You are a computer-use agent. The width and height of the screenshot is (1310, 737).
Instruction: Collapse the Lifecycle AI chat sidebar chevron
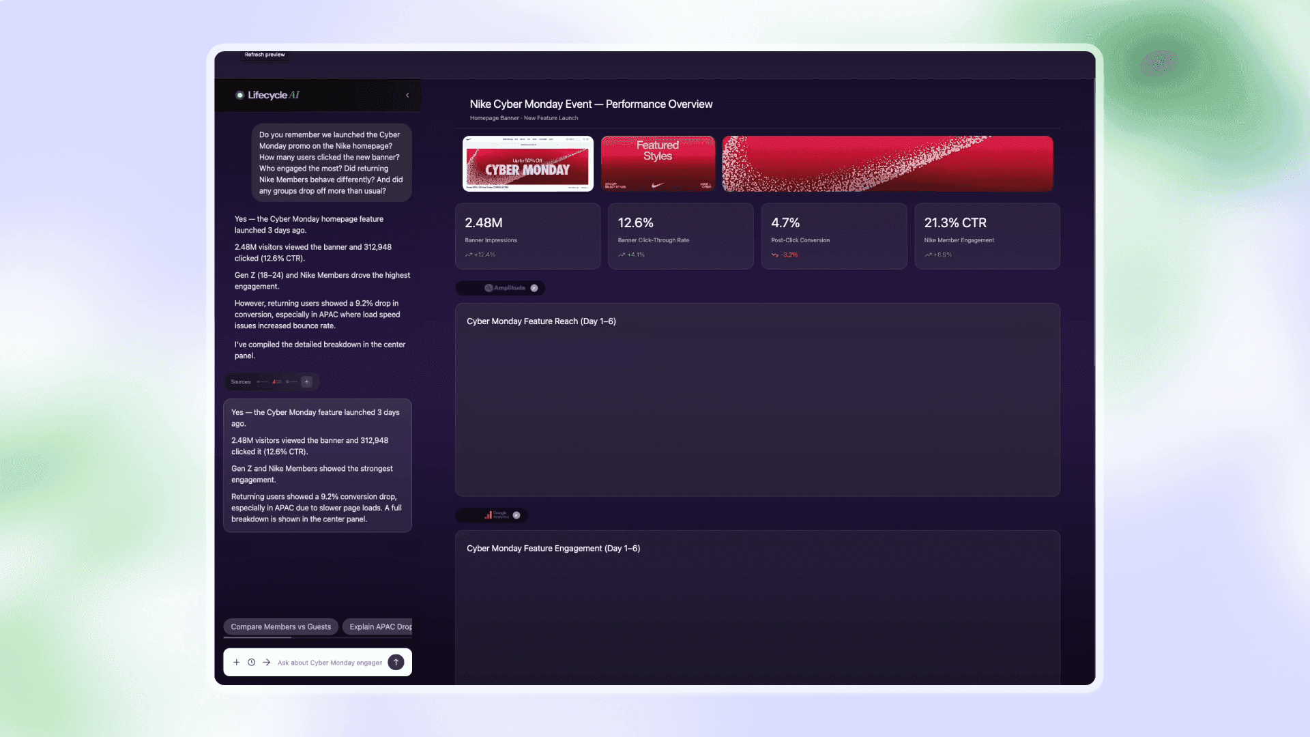407,96
